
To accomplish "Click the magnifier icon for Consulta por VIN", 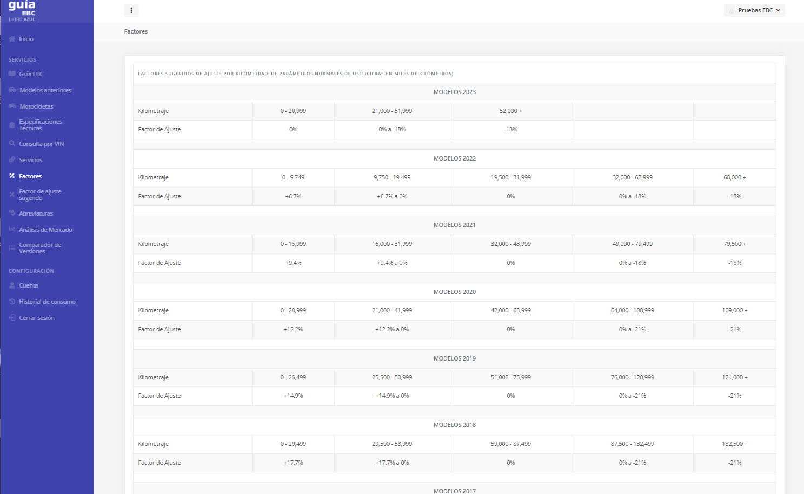I will pos(12,144).
